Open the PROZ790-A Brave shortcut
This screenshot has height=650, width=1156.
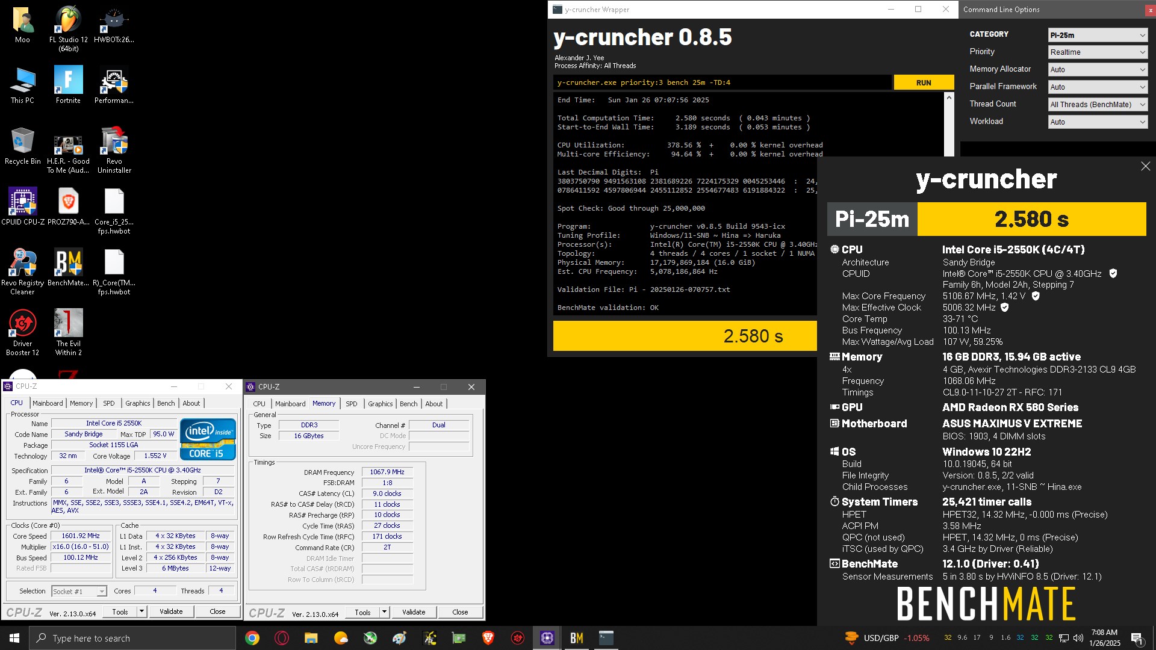click(69, 206)
